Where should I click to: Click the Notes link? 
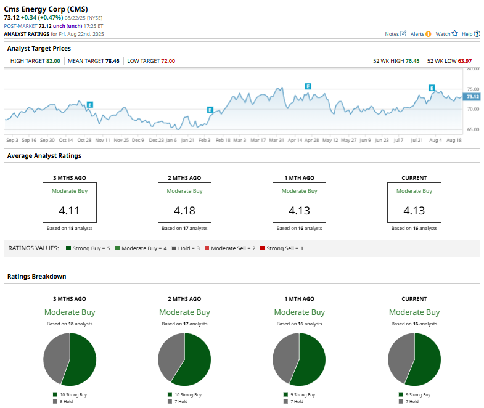[392, 34]
